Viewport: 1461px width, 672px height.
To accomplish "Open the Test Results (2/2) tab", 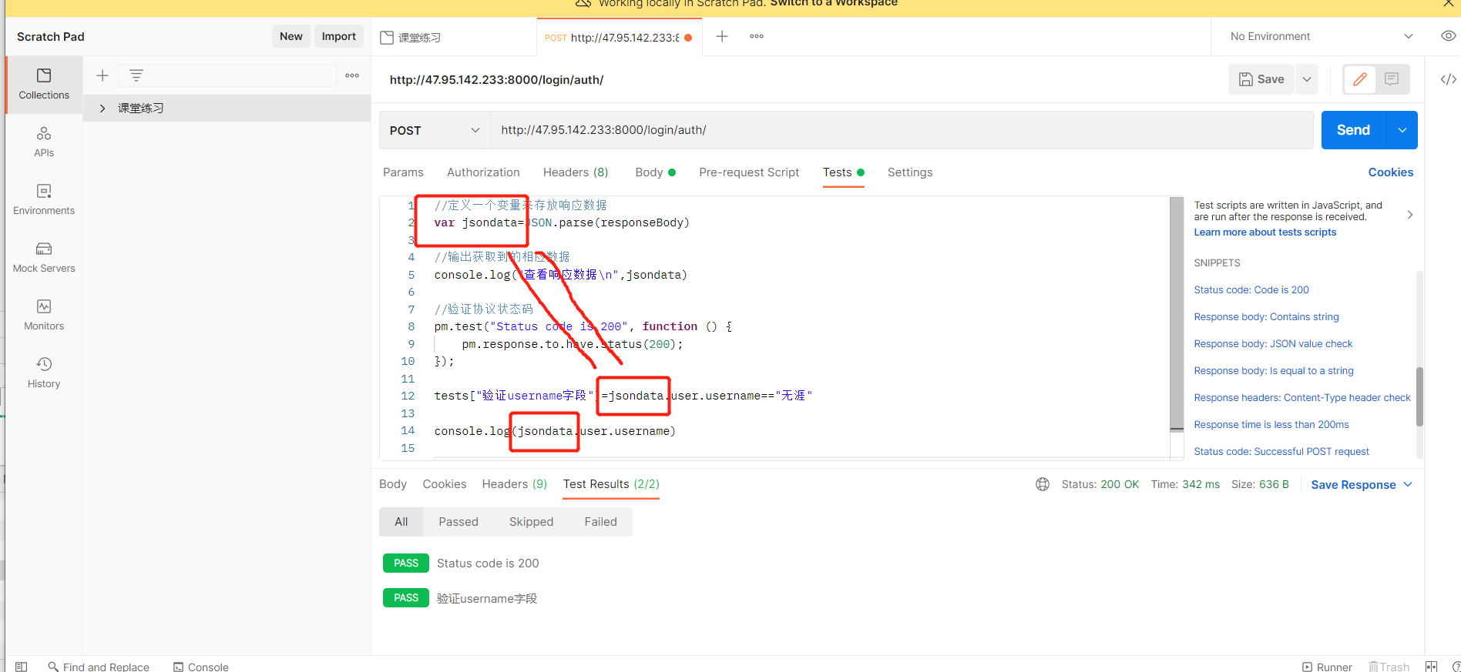I will click(x=611, y=484).
